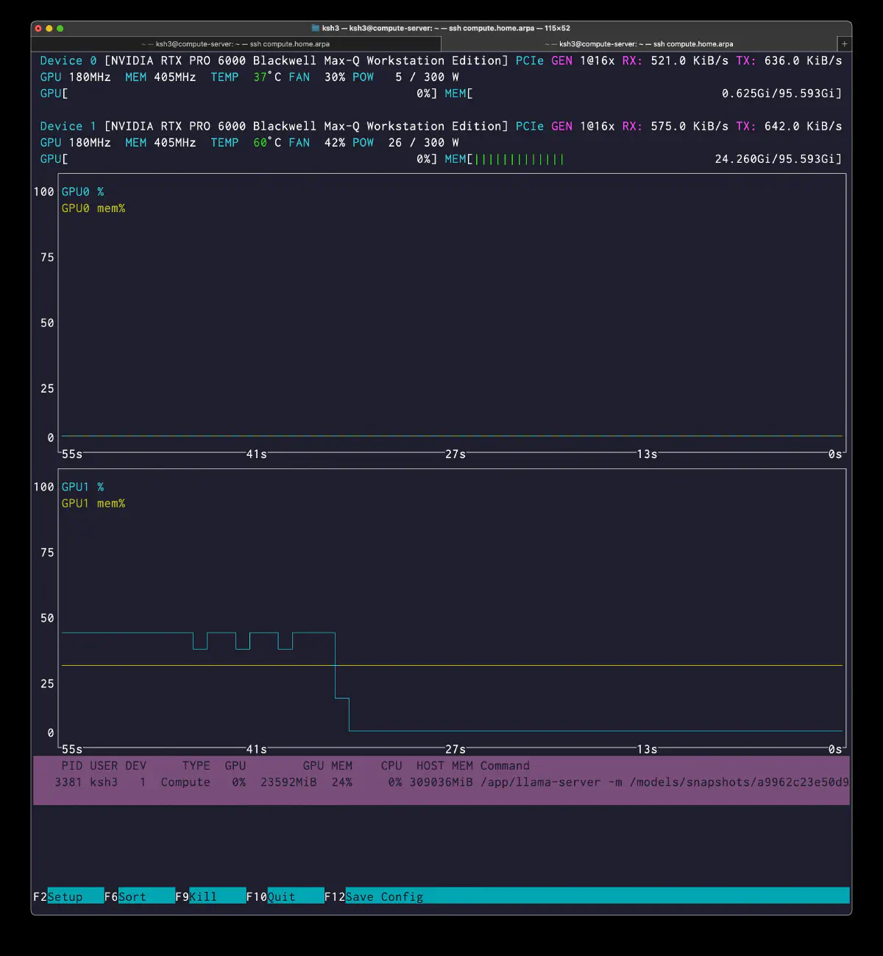Click Device 1 memory 24.260Gi/95.593Gi value
This screenshot has height=956, width=883.
click(x=775, y=159)
